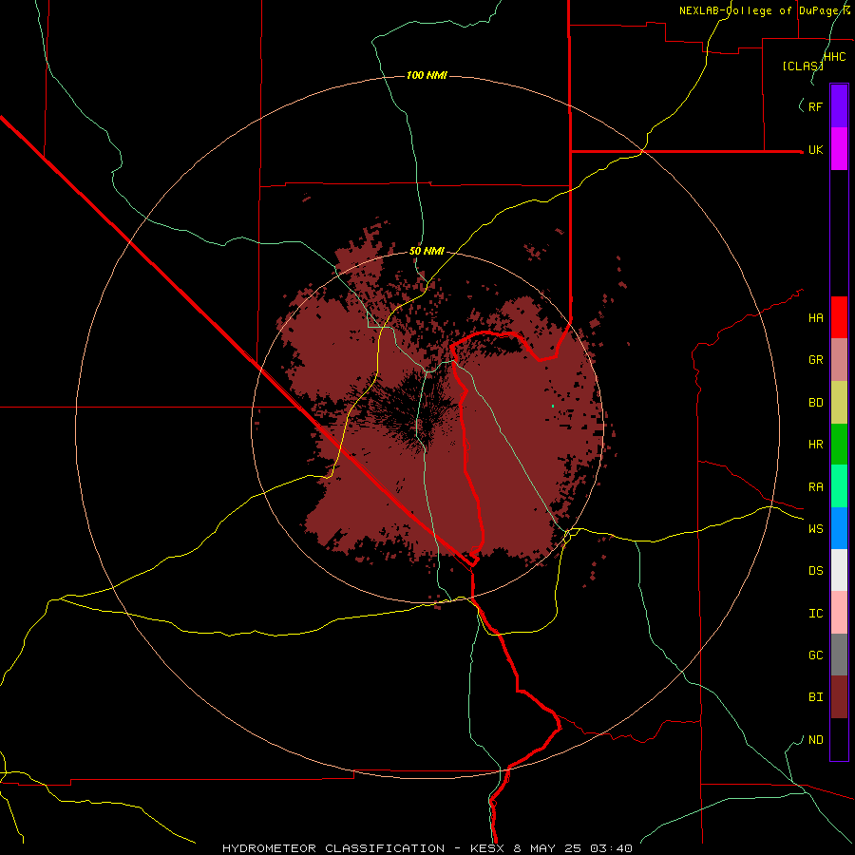Click the RA light-green legend swatch
Image resolution: width=855 pixels, height=855 pixels.
[x=839, y=486]
